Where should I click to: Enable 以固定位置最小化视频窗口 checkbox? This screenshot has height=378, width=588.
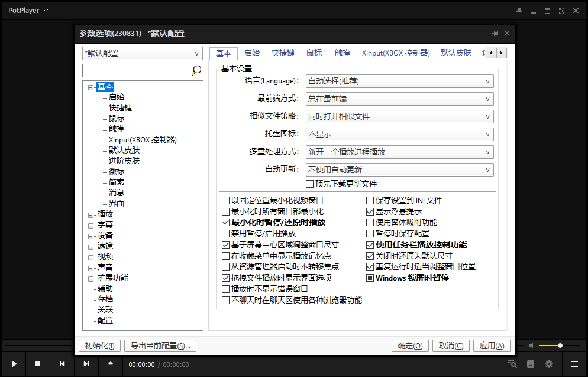tap(225, 200)
